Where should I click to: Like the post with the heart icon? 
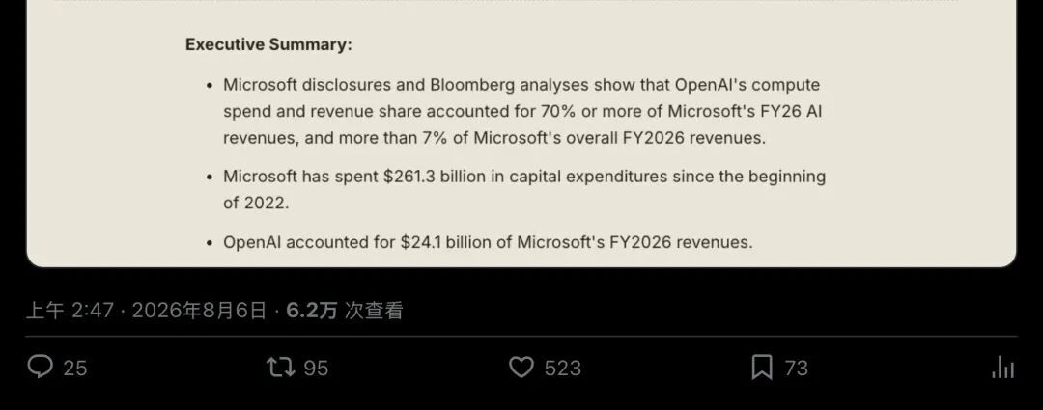(x=521, y=367)
